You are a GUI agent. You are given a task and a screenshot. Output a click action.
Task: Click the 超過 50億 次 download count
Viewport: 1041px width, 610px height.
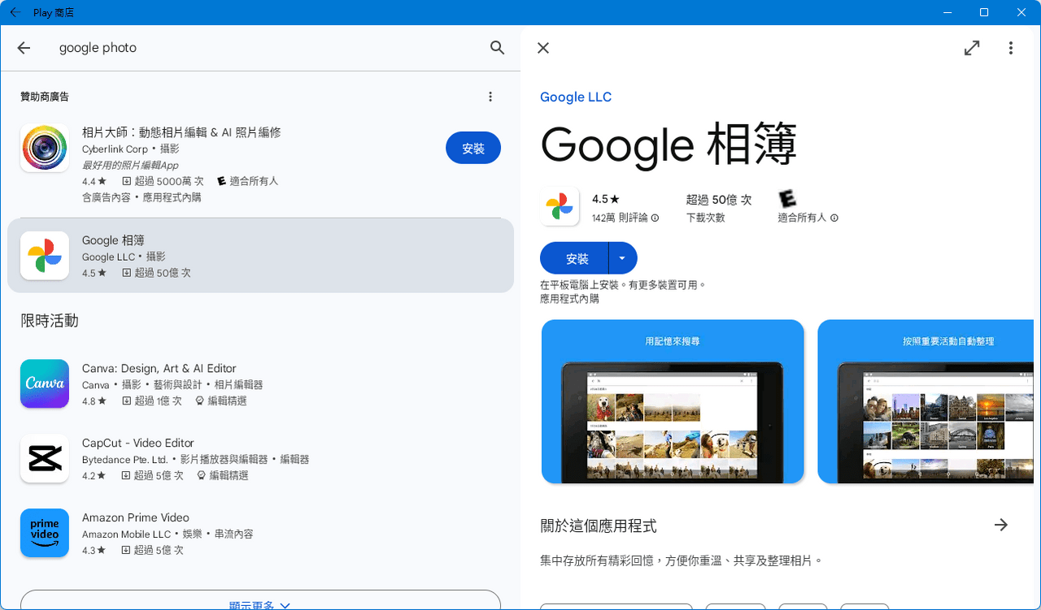click(x=719, y=199)
